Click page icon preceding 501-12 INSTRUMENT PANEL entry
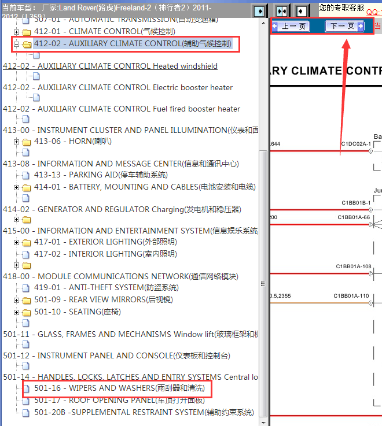Viewport: 382px width, 426px height. tap(26, 344)
